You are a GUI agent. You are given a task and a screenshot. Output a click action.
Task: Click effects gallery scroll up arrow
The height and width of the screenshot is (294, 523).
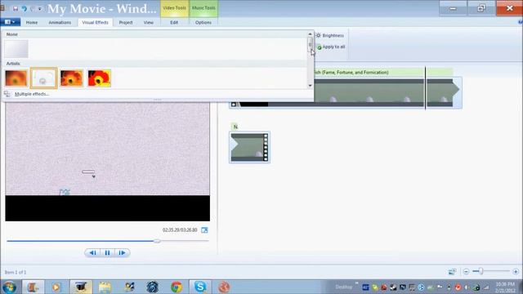[x=310, y=34]
